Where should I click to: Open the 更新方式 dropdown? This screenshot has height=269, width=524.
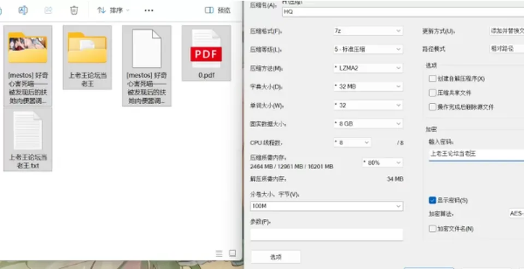click(x=507, y=31)
